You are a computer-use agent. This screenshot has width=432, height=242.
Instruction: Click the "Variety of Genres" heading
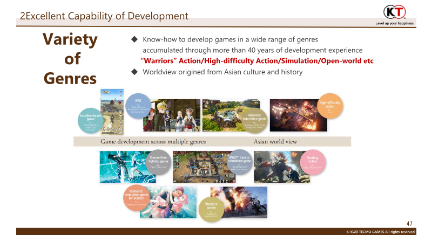pyautogui.click(x=70, y=59)
